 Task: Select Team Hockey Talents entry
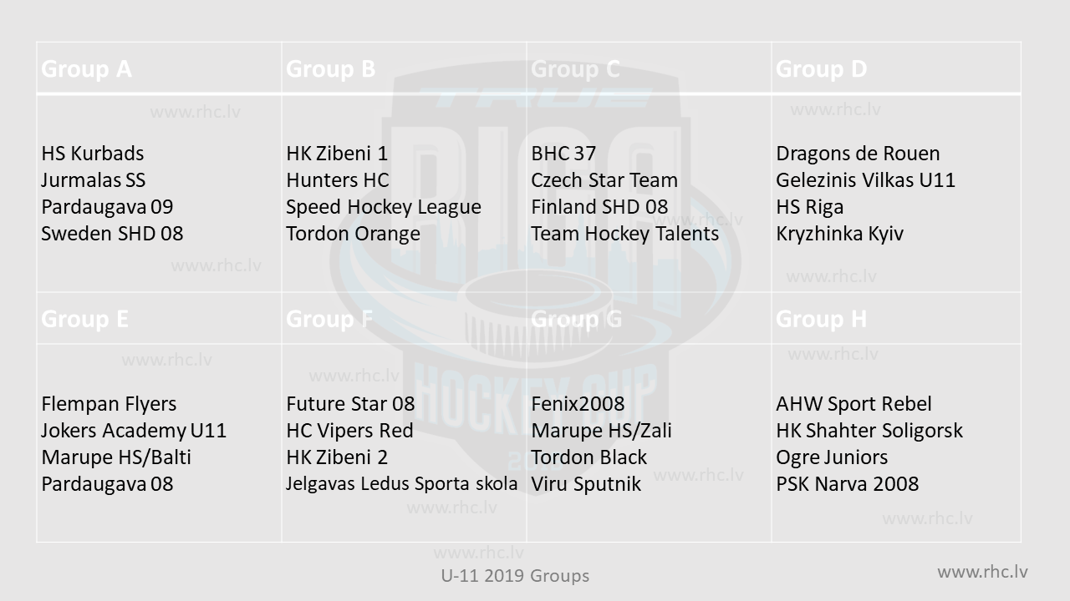coord(624,234)
